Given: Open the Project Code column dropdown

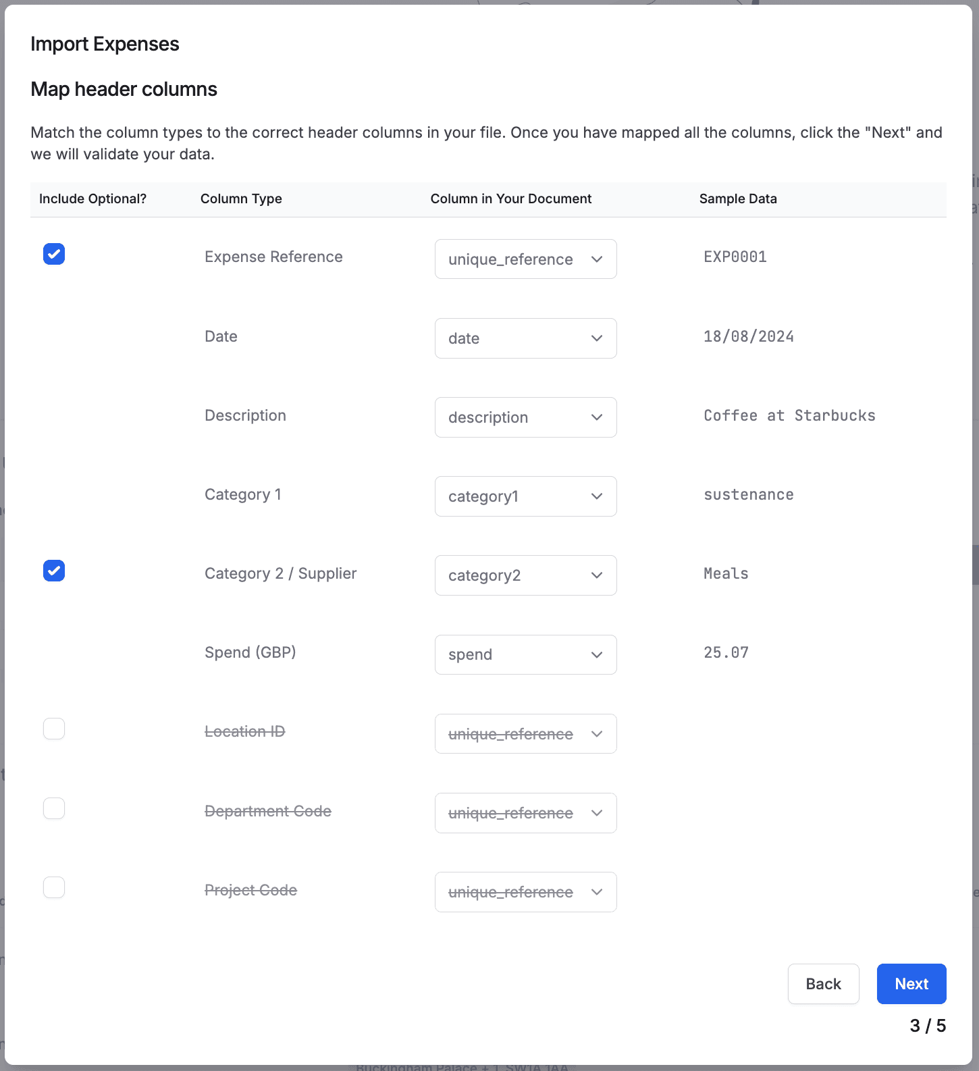Looking at the screenshot, I should click(x=525, y=892).
